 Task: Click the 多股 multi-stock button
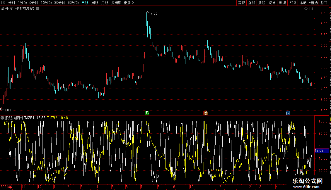[x=262, y=3]
